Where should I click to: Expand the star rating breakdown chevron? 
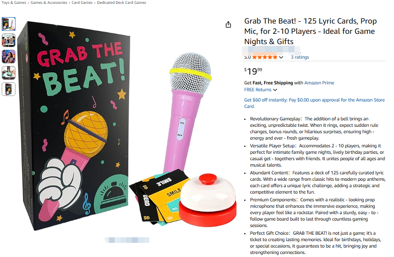281,57
